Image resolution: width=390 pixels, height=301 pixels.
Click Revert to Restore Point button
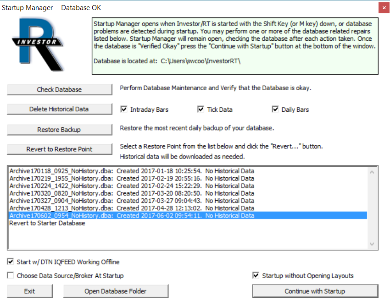click(x=60, y=149)
